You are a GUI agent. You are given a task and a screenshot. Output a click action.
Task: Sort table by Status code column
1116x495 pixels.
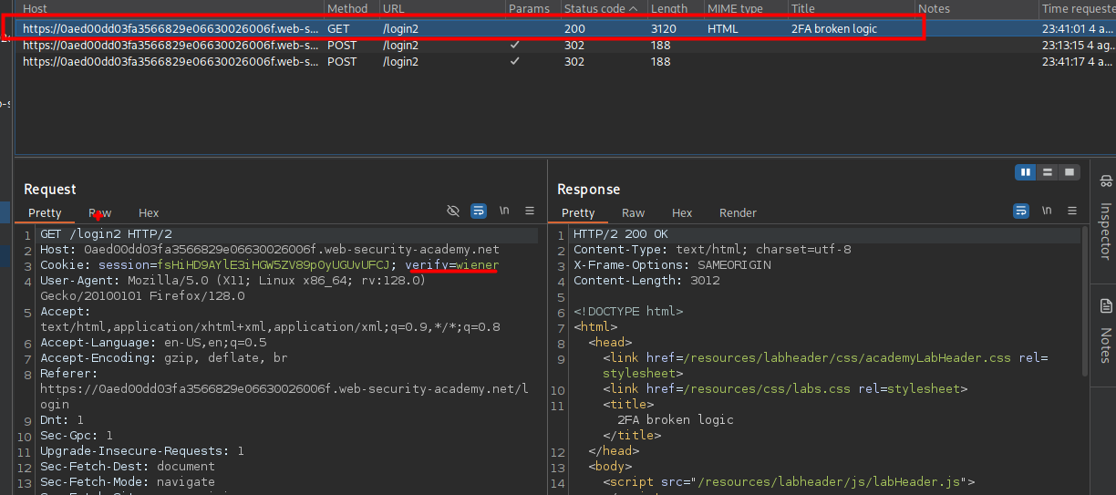594,8
